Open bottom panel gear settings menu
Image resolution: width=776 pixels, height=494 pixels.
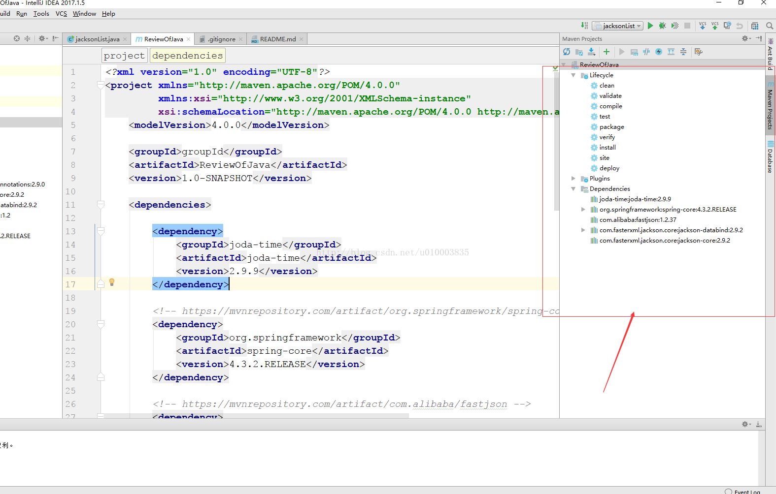pyautogui.click(x=746, y=424)
